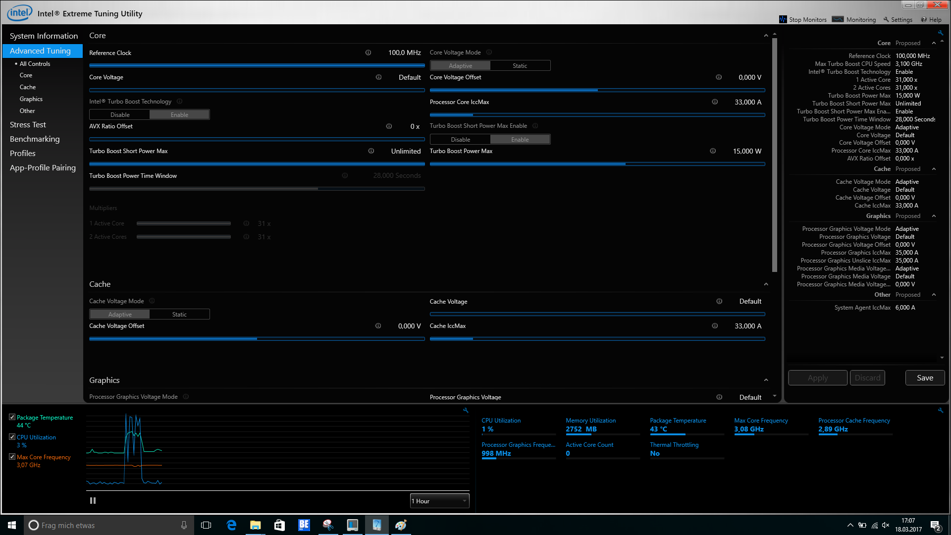Viewport: 951px width, 535px height.
Task: Click info icon next to Reference Clock
Action: (368, 53)
